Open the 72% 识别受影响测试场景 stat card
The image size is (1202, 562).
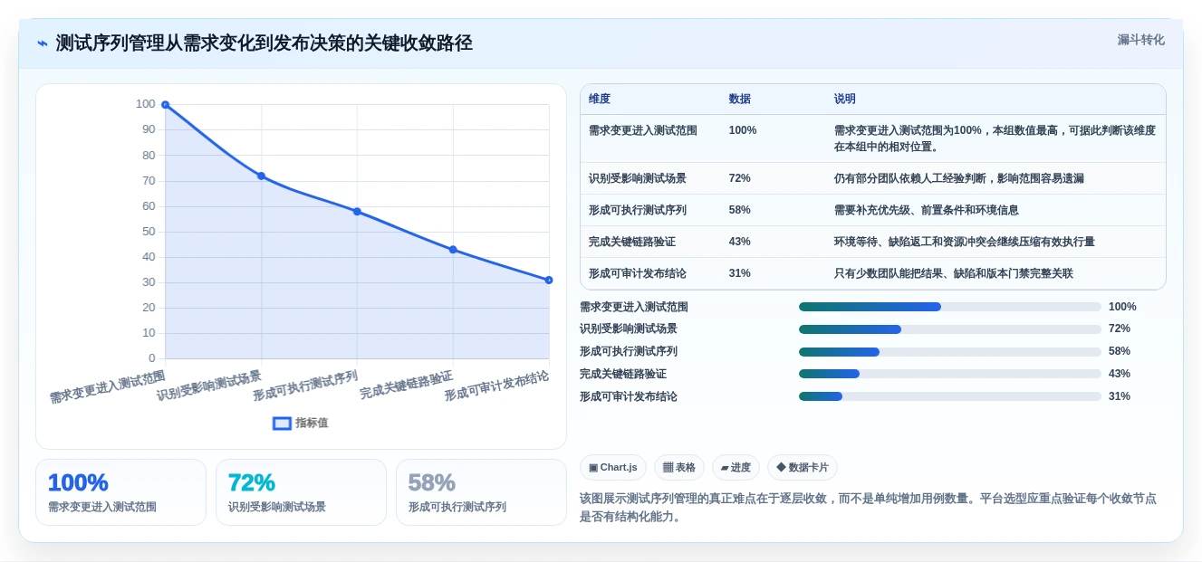(x=301, y=492)
